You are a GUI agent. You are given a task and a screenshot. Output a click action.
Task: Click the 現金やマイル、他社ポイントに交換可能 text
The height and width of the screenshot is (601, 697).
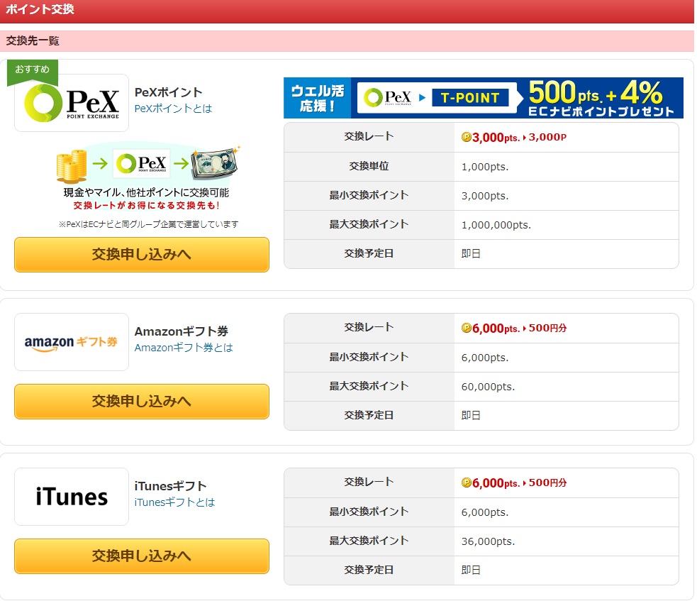coord(146,192)
